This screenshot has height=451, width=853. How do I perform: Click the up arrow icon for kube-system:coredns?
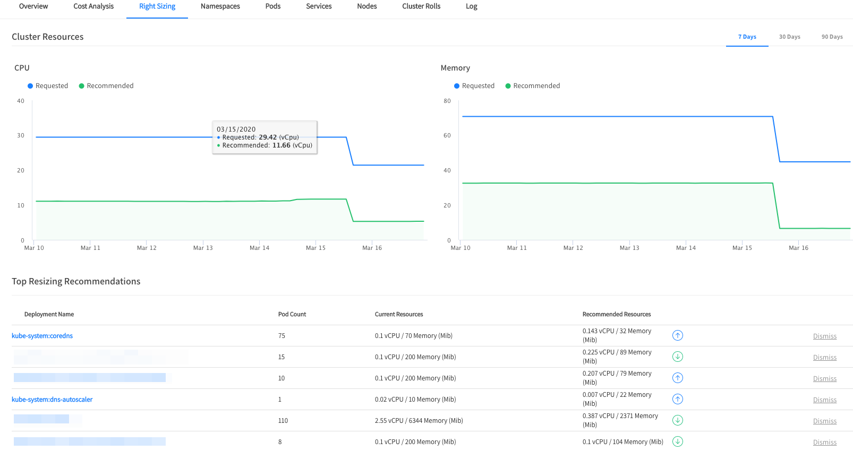coord(677,335)
